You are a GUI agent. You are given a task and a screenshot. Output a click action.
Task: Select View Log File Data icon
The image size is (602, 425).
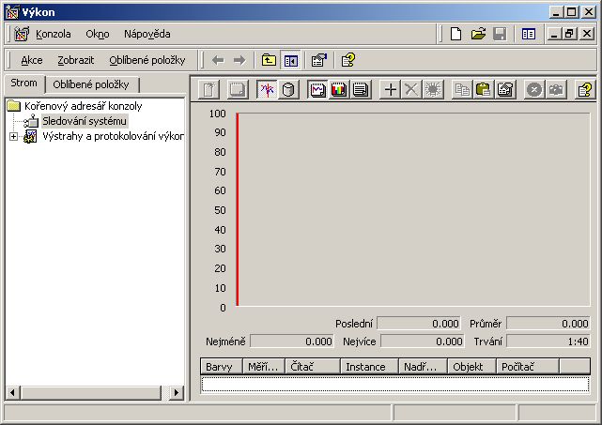pyautogui.click(x=288, y=90)
